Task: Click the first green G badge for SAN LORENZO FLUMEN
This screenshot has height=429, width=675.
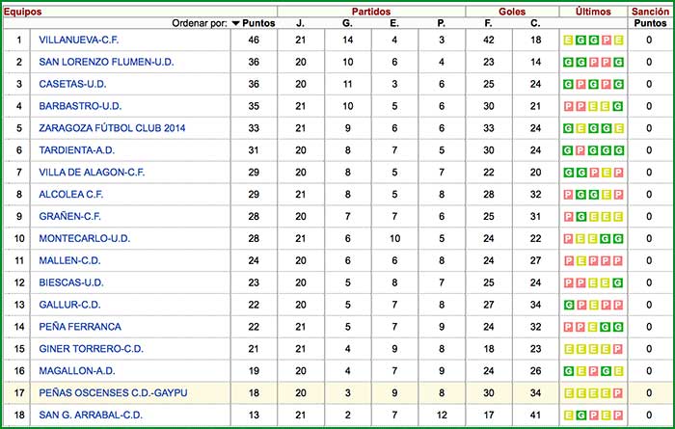Action: pyautogui.click(x=568, y=63)
